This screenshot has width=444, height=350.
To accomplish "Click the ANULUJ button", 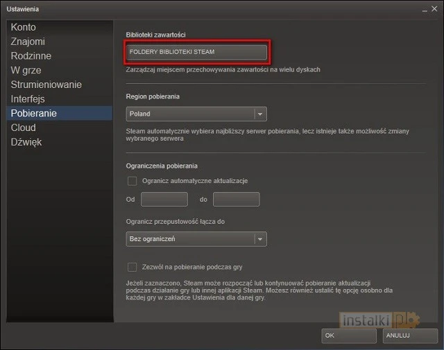I will [x=410, y=336].
